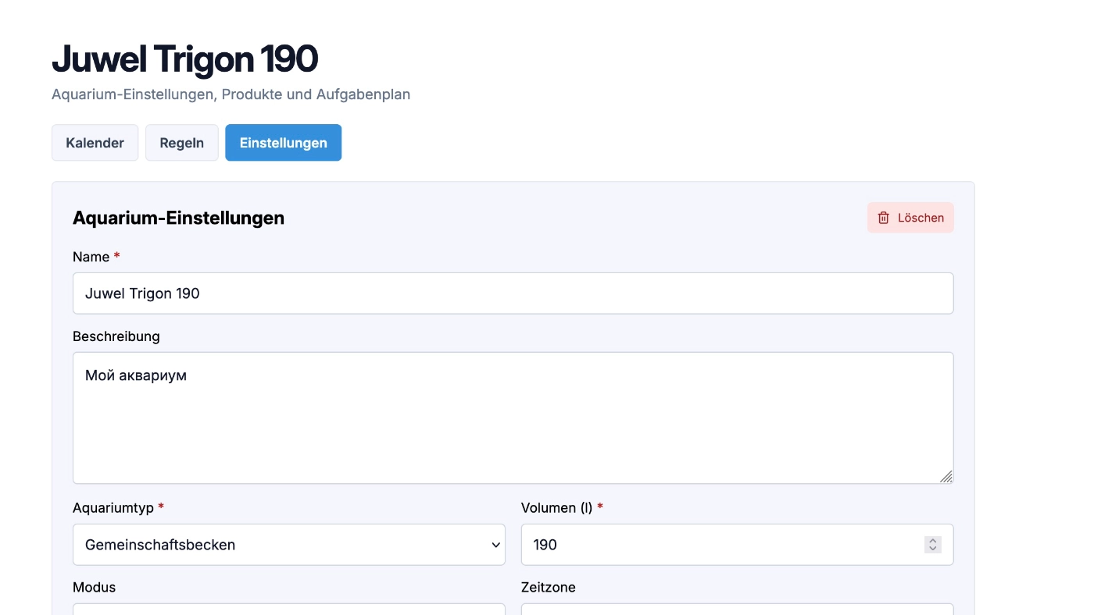Screen dimensions: 1094x615
Task: Click the Volumen stepper arrows
Action: (x=933, y=545)
